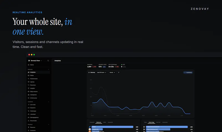
Task: Open the Keywords tab
Action: pyautogui.click(x=110, y=122)
